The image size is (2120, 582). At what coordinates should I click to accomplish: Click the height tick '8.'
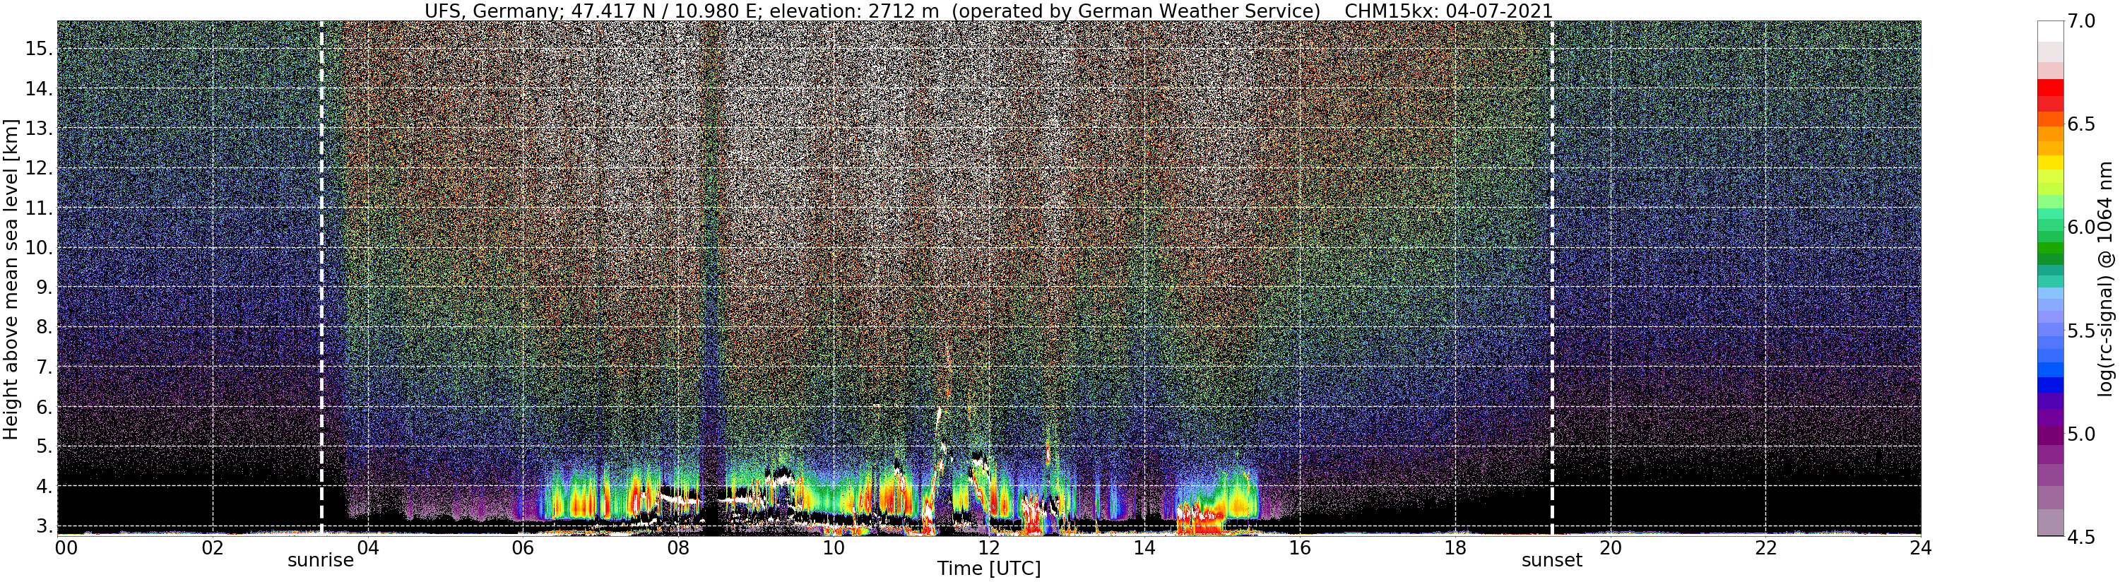click(x=44, y=327)
